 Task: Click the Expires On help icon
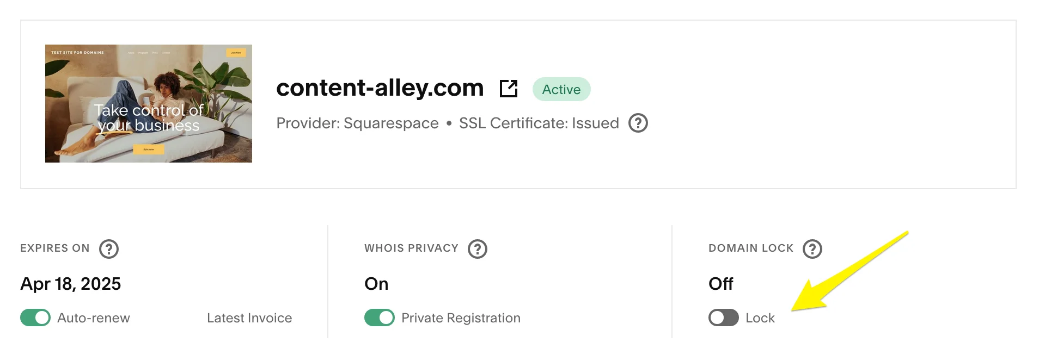pyautogui.click(x=109, y=249)
